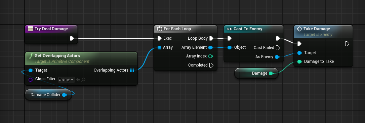Viewport: 365px width, 123px height.
Task: Click the Take Damage exec input pin
Action: [x=299, y=44]
